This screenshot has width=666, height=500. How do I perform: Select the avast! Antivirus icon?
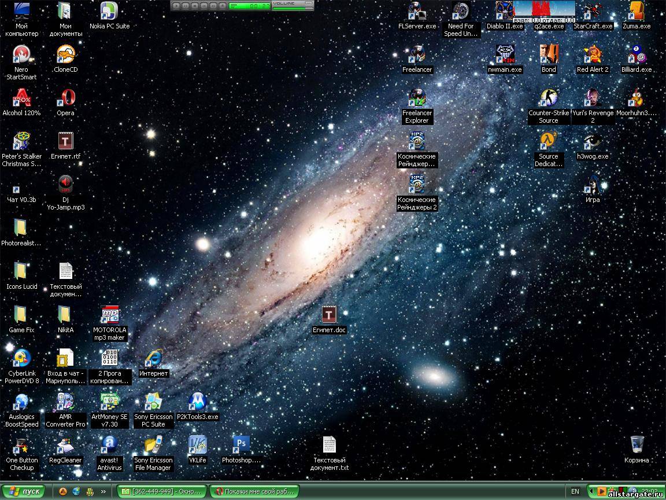[x=109, y=444]
